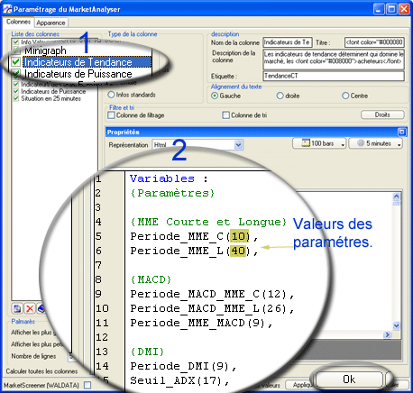The width and height of the screenshot is (413, 393).
Task: Click the code line Periode_MACD_MME_C(12)
Action: (212, 294)
